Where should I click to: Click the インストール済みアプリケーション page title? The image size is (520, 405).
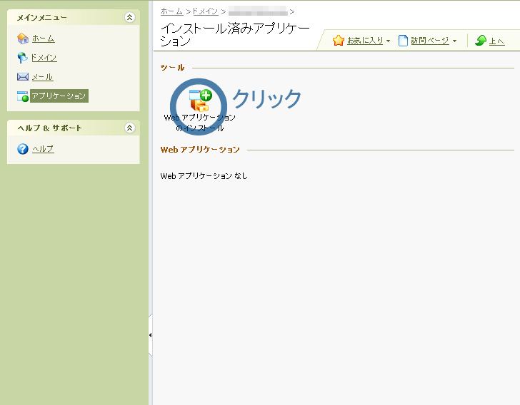[235, 34]
